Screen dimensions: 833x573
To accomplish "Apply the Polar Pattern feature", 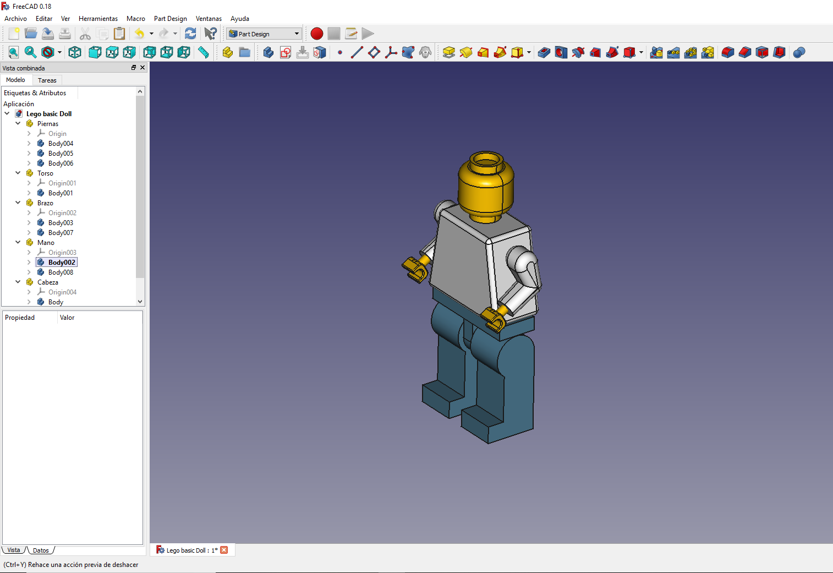I will (x=690, y=52).
